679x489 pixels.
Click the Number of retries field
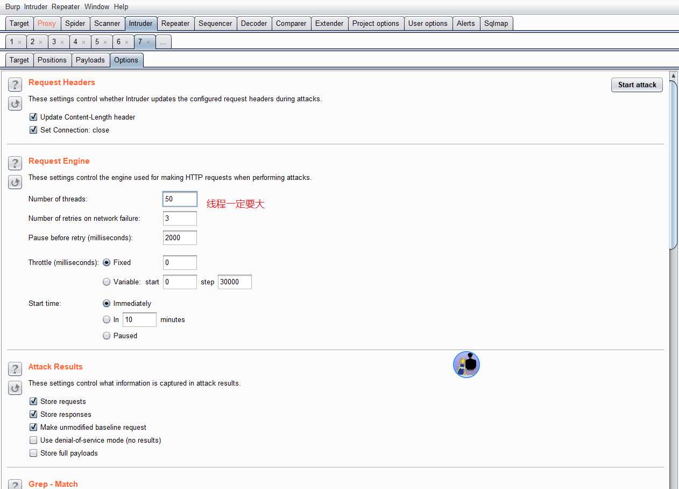(180, 218)
